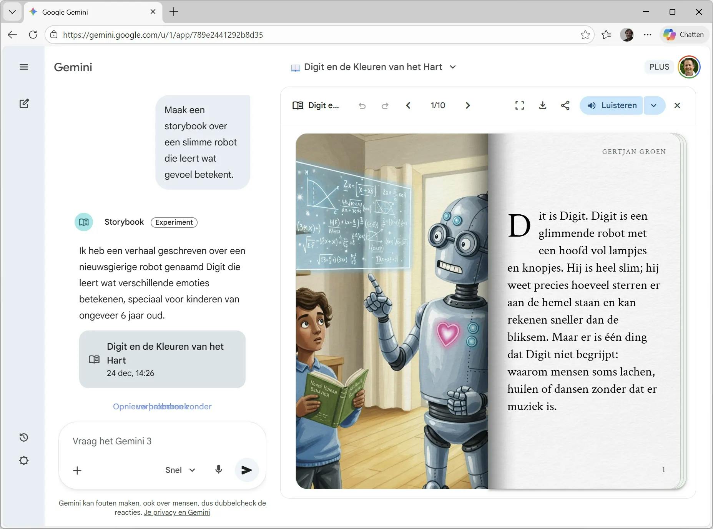The image size is (713, 529).
Task: Go to next storybook page
Action: point(468,105)
